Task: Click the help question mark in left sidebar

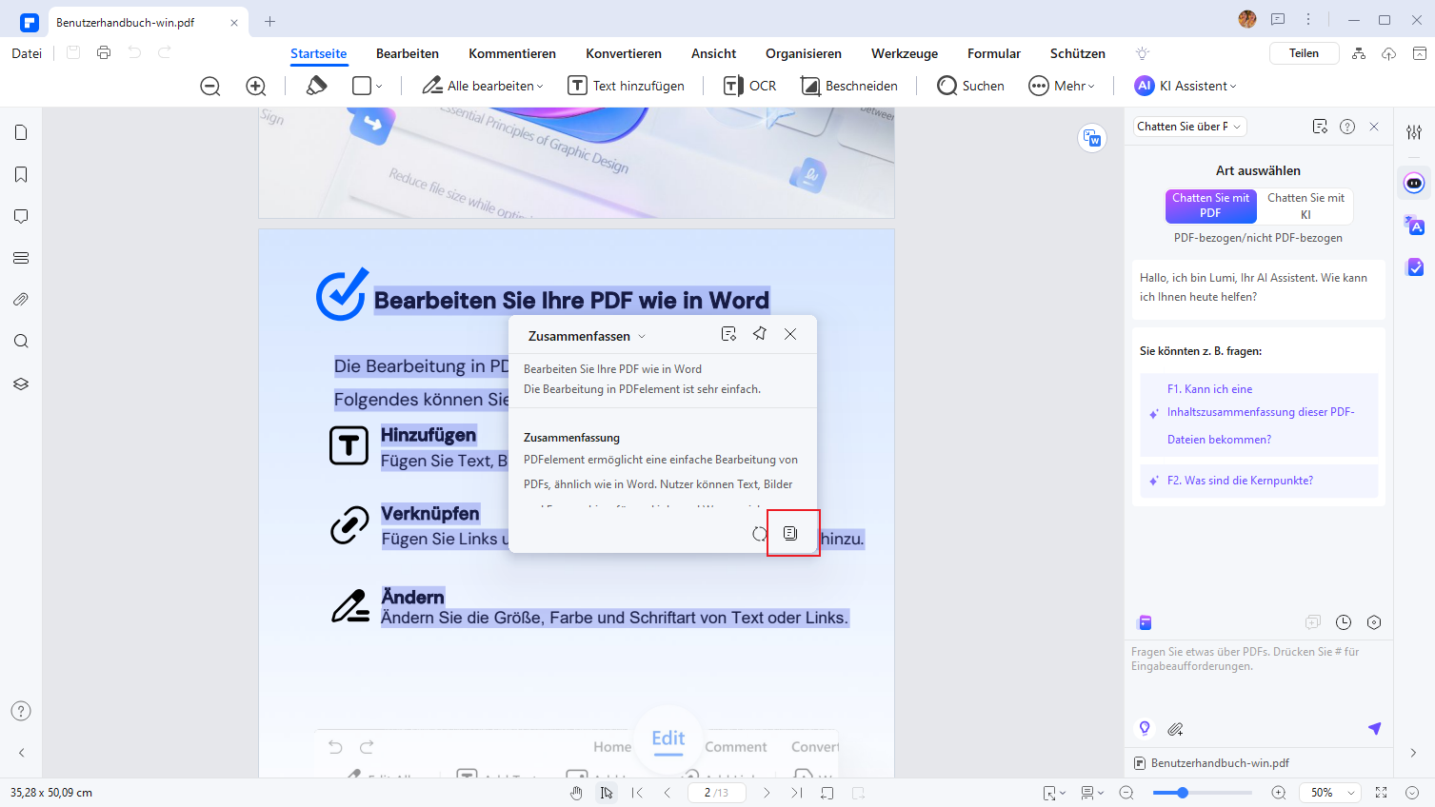Action: (x=21, y=711)
